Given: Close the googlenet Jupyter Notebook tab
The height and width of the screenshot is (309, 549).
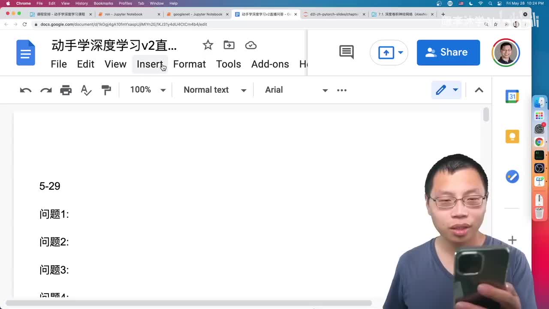Looking at the screenshot, I should pyautogui.click(x=227, y=14).
